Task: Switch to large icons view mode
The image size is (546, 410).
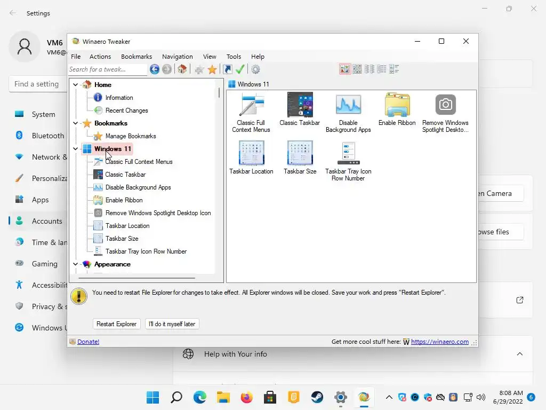Action: coord(345,69)
